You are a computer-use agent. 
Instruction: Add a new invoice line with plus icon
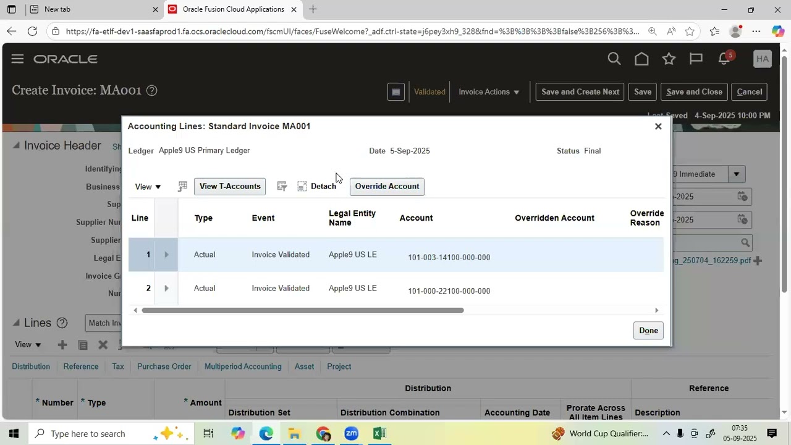(x=62, y=345)
